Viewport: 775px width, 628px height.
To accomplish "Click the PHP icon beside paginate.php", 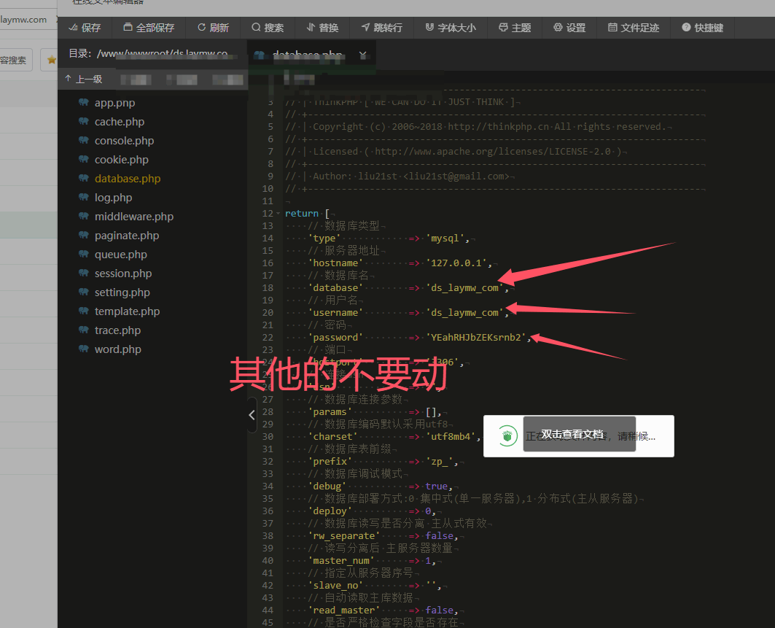I will tap(84, 235).
